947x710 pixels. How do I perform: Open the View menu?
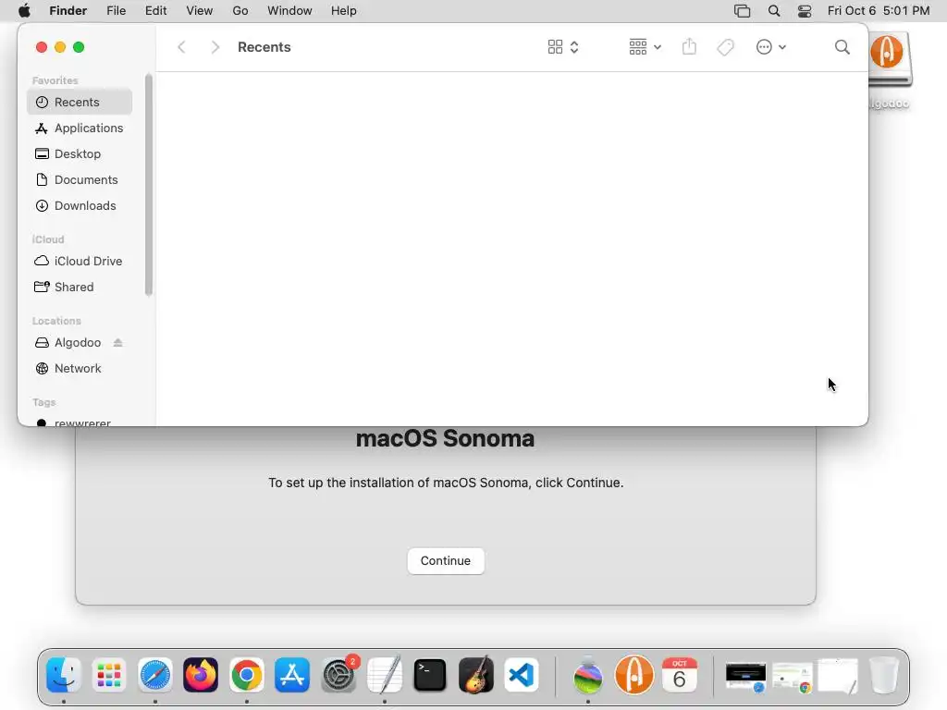click(200, 11)
